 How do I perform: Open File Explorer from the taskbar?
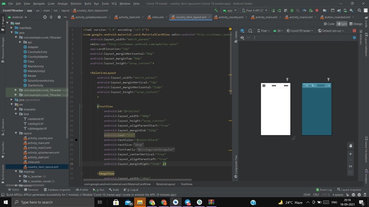[140, 202]
